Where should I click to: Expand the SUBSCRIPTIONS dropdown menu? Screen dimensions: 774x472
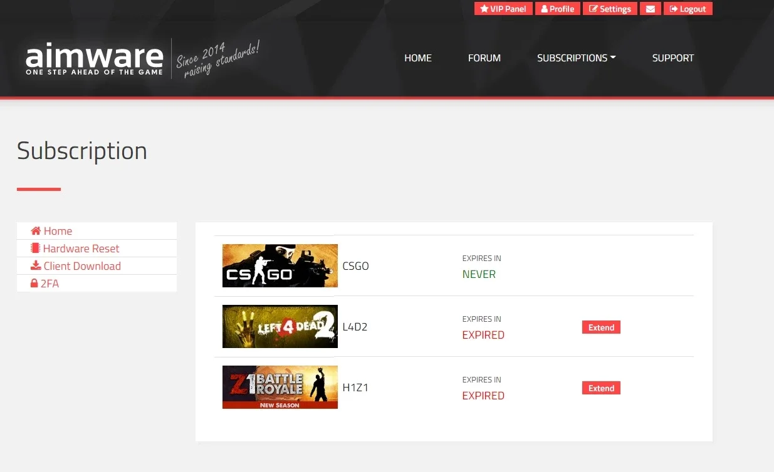[x=577, y=58]
